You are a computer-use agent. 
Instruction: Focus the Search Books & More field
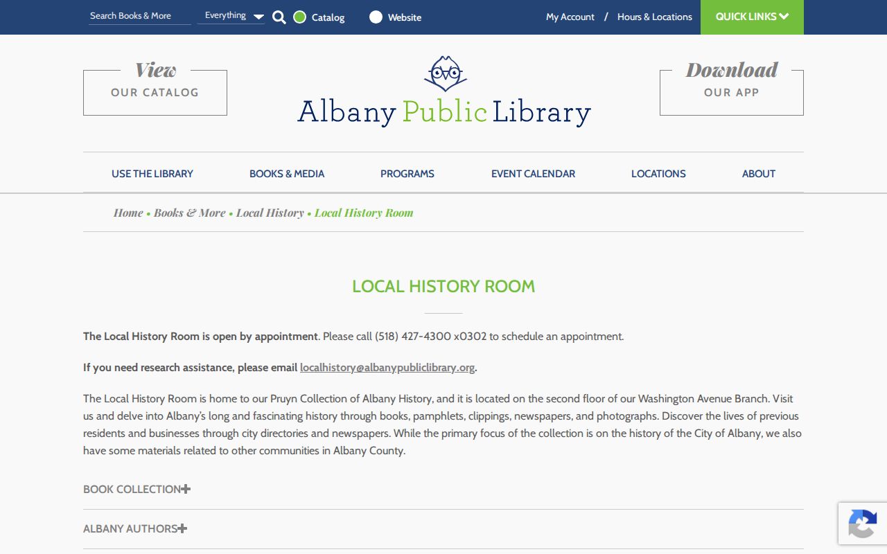(x=140, y=16)
